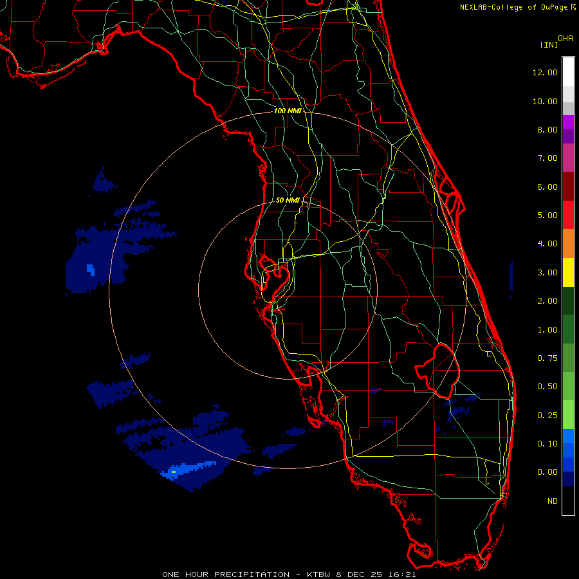The image size is (579, 579).
Task: Click the dark maroon legend swatch
Action: pyautogui.click(x=568, y=187)
